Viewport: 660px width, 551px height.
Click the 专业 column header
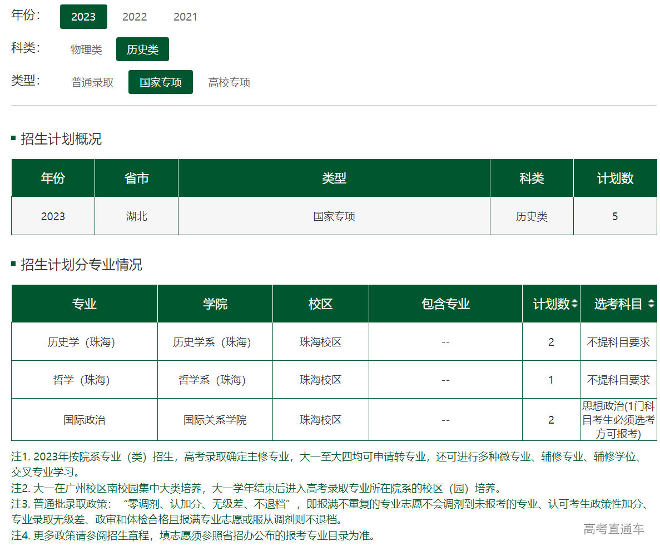(84, 304)
